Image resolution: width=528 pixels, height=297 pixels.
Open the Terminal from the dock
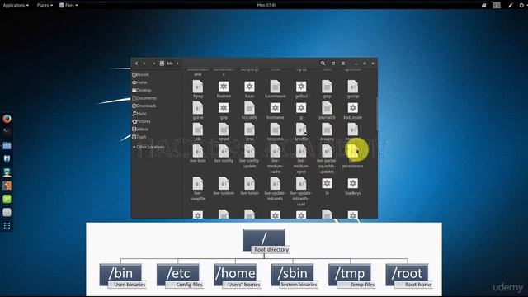(7, 132)
